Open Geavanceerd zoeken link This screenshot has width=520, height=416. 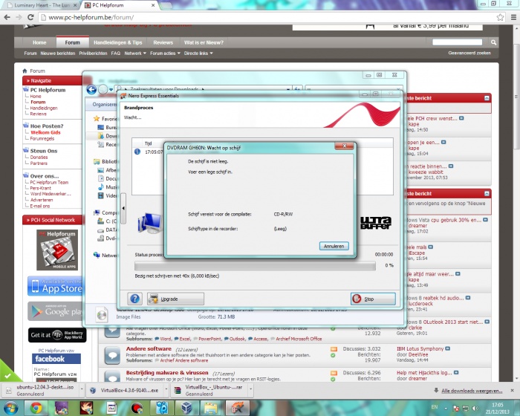[469, 53]
